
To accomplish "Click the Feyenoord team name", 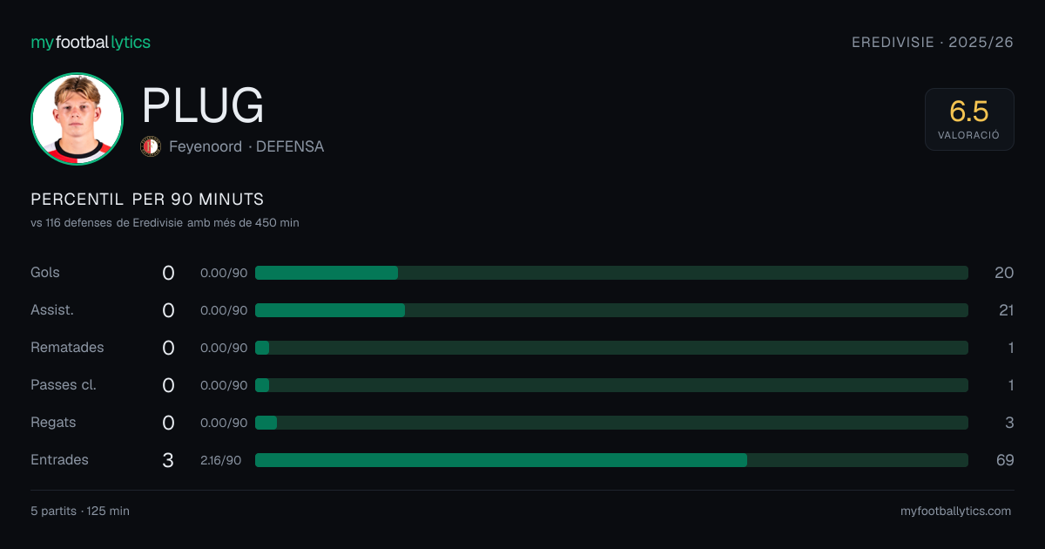I will 206,147.
